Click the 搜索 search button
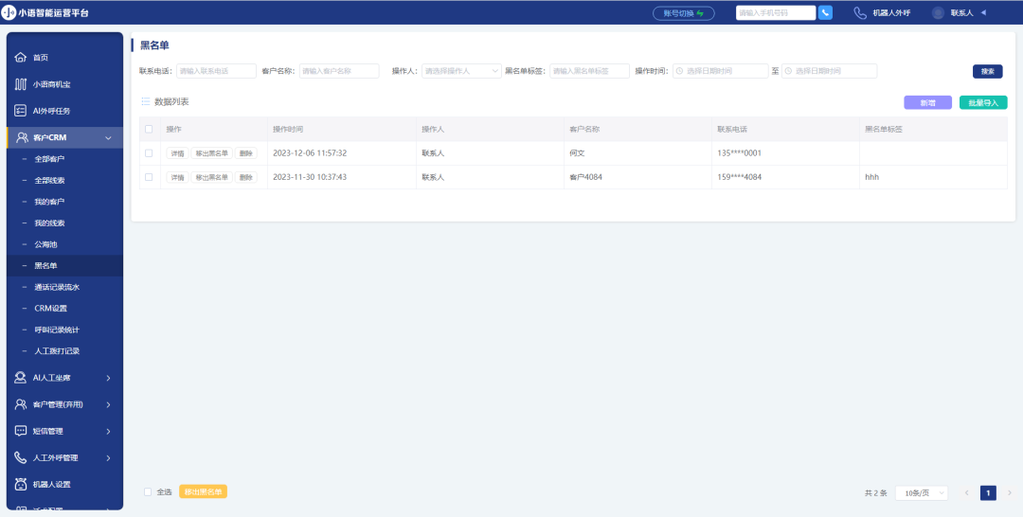Screen dimensions: 1023x517 click(988, 71)
